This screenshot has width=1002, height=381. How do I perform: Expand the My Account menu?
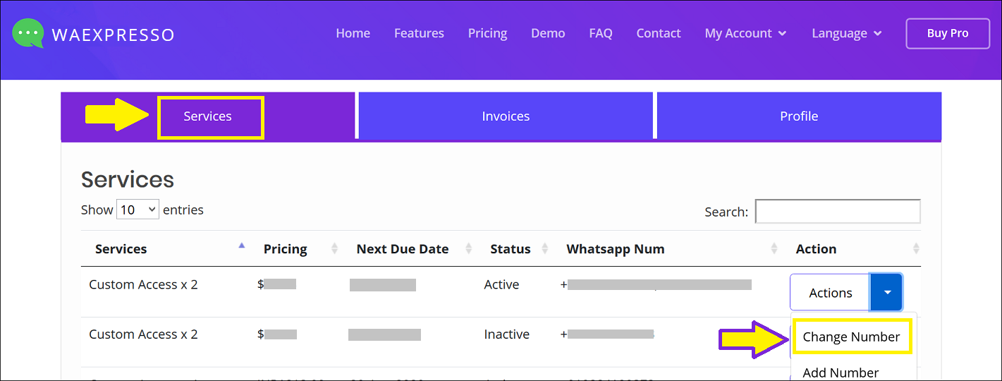pos(745,33)
